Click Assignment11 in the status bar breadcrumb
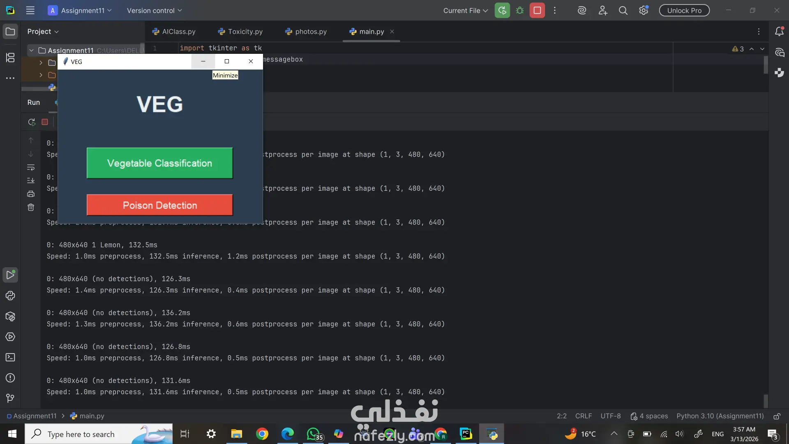 coord(32,416)
